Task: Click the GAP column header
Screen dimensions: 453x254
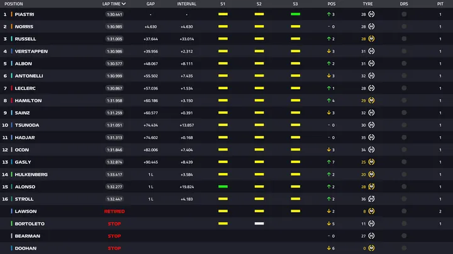Action: pos(150,4)
